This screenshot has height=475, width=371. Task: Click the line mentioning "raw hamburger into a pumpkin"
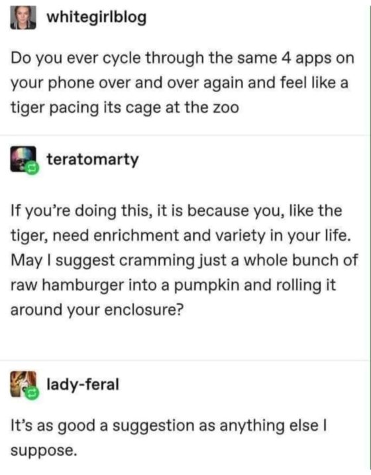click(174, 285)
